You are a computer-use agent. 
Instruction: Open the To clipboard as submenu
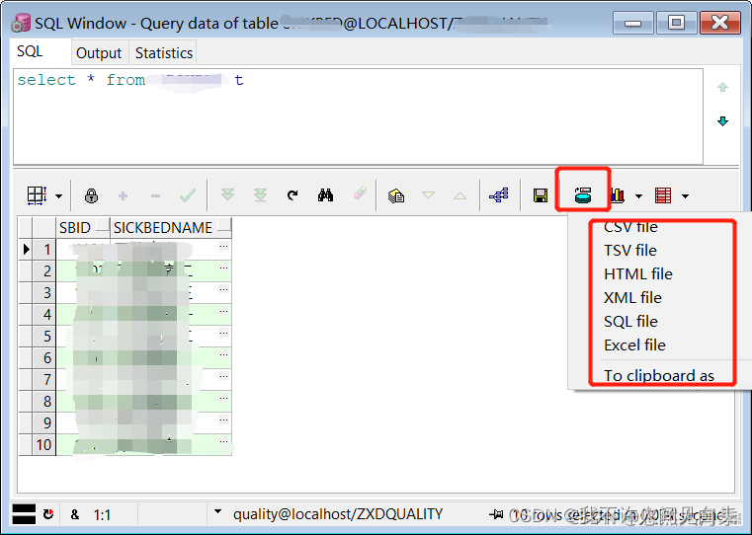[658, 375]
